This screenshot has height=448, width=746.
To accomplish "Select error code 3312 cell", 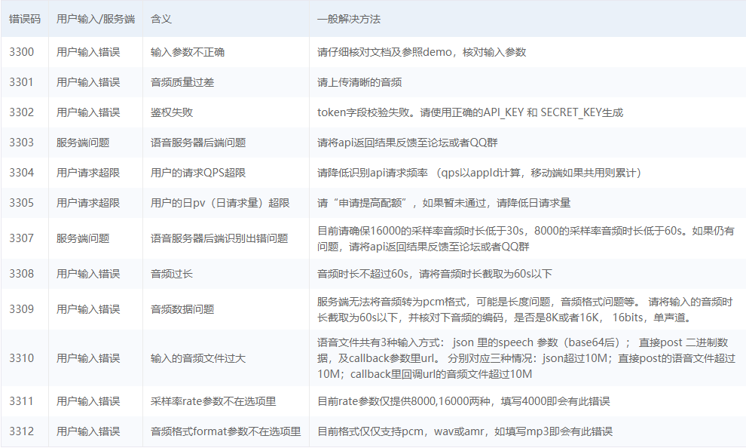I will (x=21, y=431).
